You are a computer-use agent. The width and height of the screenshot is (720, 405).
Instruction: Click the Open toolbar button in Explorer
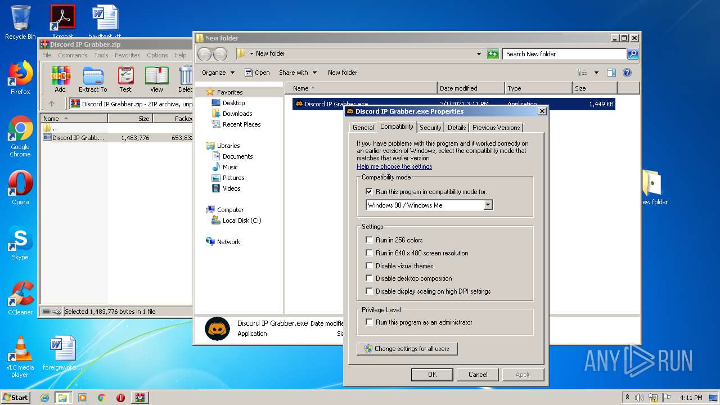(x=257, y=73)
